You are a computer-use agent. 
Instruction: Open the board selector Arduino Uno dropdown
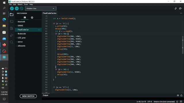(x=41, y=9)
